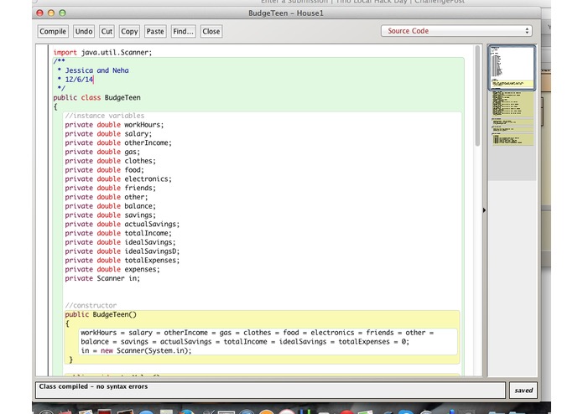Click 'private double food;' line
Viewport: 583px width, 414px height.
[105, 169]
